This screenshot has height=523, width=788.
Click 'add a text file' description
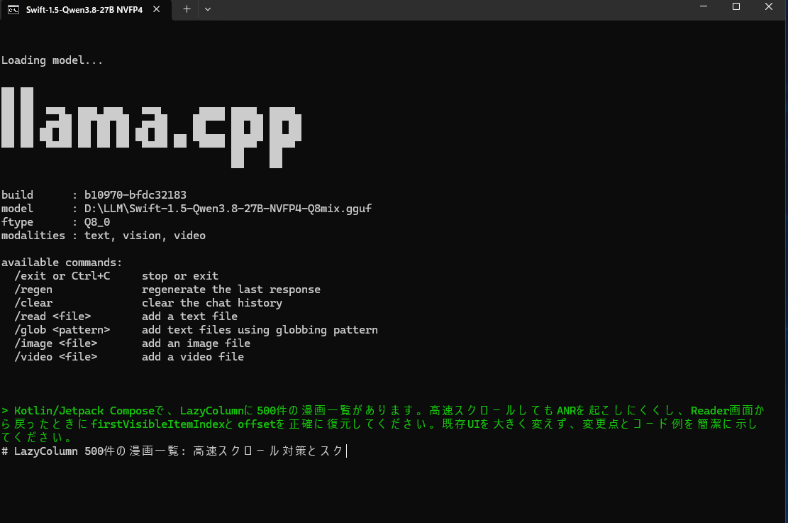(189, 316)
